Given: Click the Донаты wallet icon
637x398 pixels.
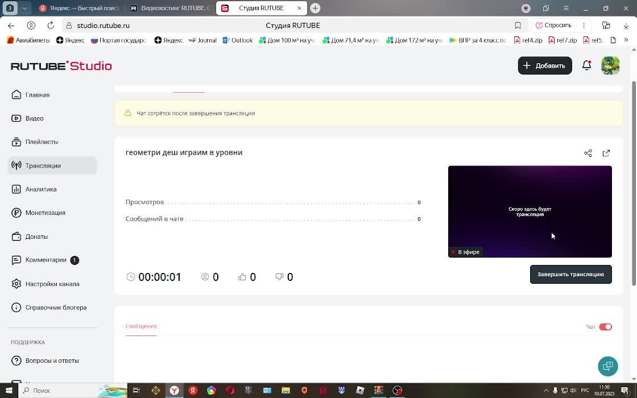Looking at the screenshot, I should [x=16, y=237].
